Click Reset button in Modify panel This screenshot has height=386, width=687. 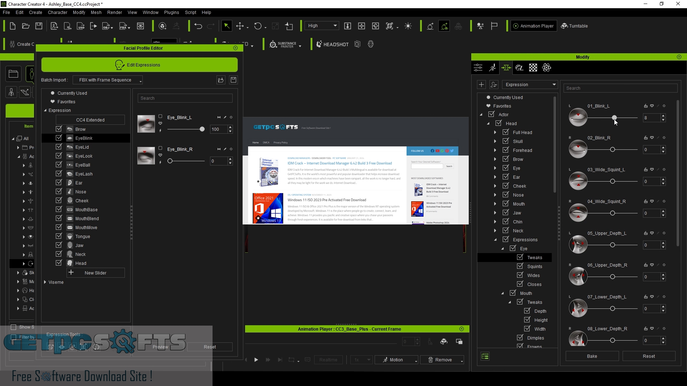tap(649, 356)
